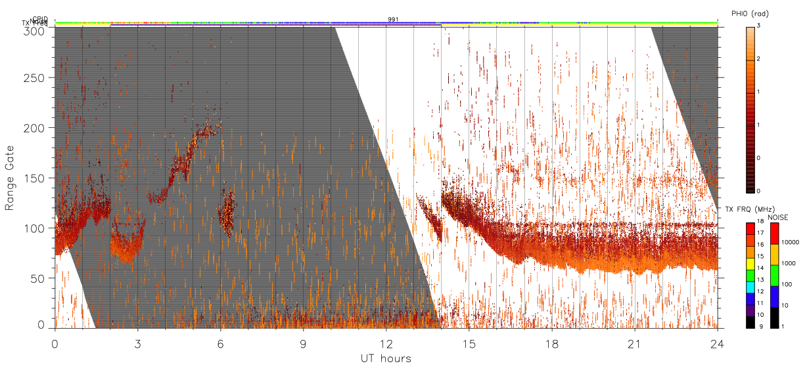Click the 2 tick on PHI0 colorbar
Image resolution: width=807 pixels, height=372 pixels.
point(759,60)
